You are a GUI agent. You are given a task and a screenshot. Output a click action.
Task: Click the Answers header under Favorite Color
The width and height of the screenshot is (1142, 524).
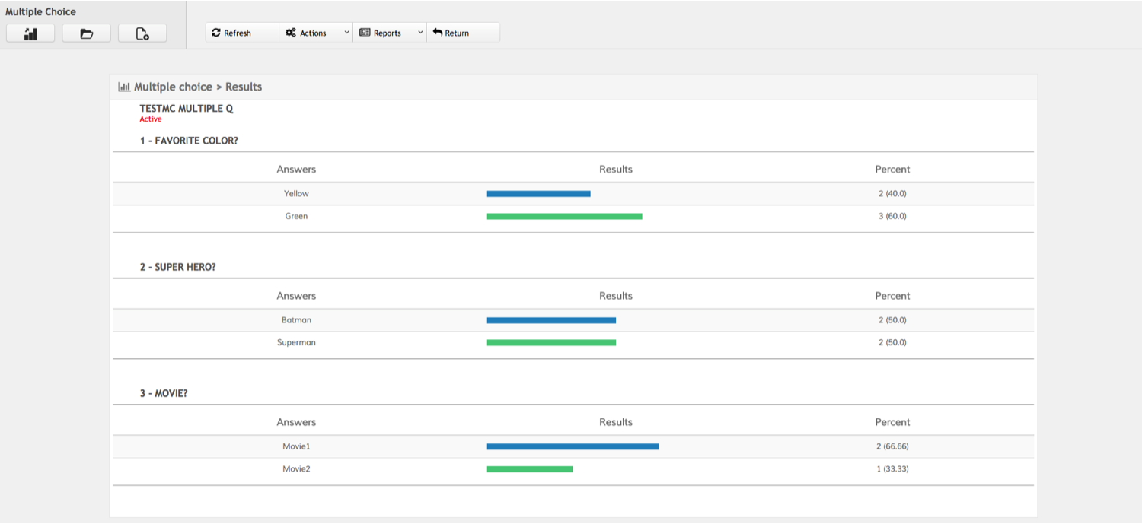[296, 170]
